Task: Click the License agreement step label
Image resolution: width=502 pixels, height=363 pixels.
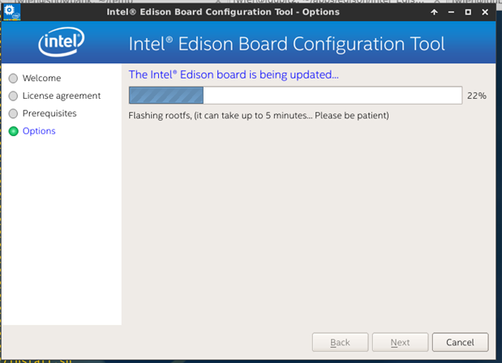Action: coord(62,96)
